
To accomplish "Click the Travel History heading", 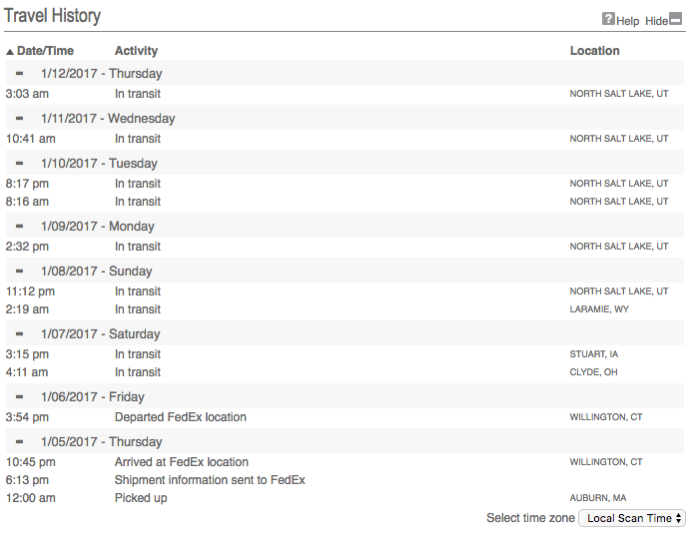I will [52, 17].
